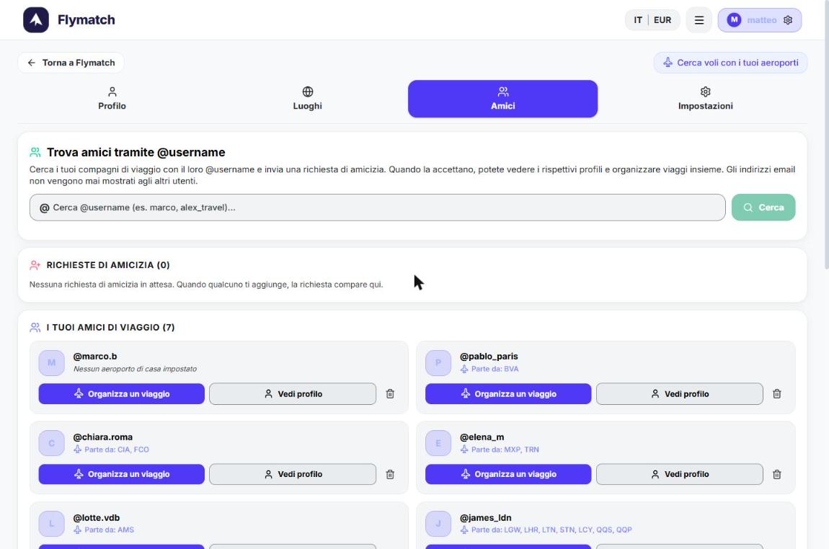
Task: Click Cerca voli con i tuoi aeroporti
Action: [730, 63]
